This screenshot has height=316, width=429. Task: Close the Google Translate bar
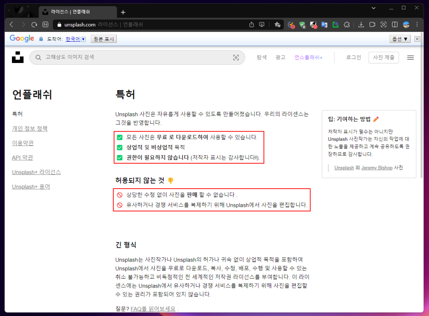click(x=417, y=39)
